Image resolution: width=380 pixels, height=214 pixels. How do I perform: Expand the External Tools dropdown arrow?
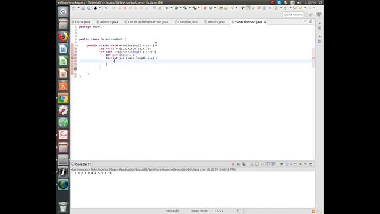(x=199, y=8)
